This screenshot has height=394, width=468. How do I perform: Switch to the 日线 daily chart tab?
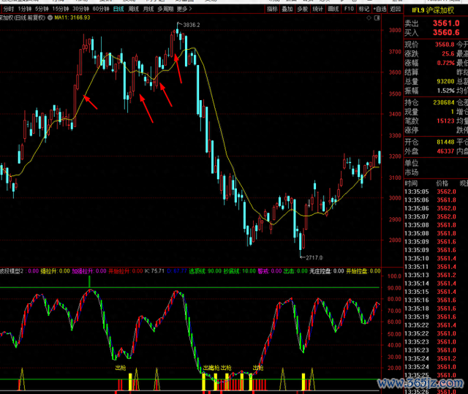point(118,9)
